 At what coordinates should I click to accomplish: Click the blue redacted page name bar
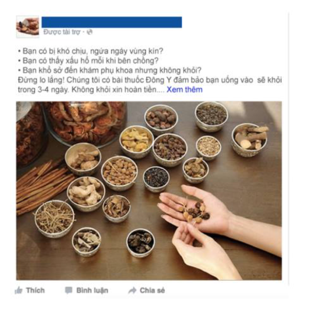pos(112,22)
